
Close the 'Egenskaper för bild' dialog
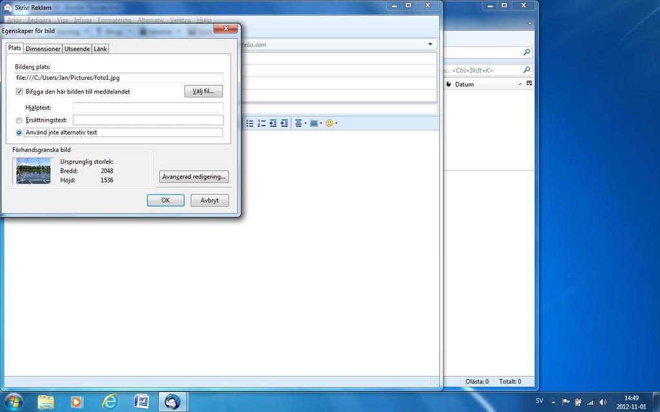pos(226,28)
